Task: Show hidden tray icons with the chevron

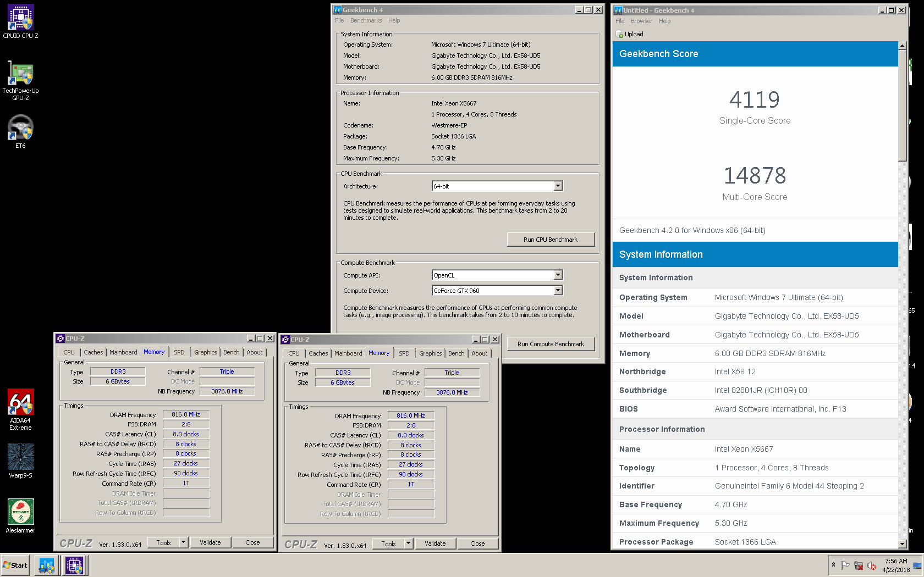Action: pyautogui.click(x=833, y=565)
